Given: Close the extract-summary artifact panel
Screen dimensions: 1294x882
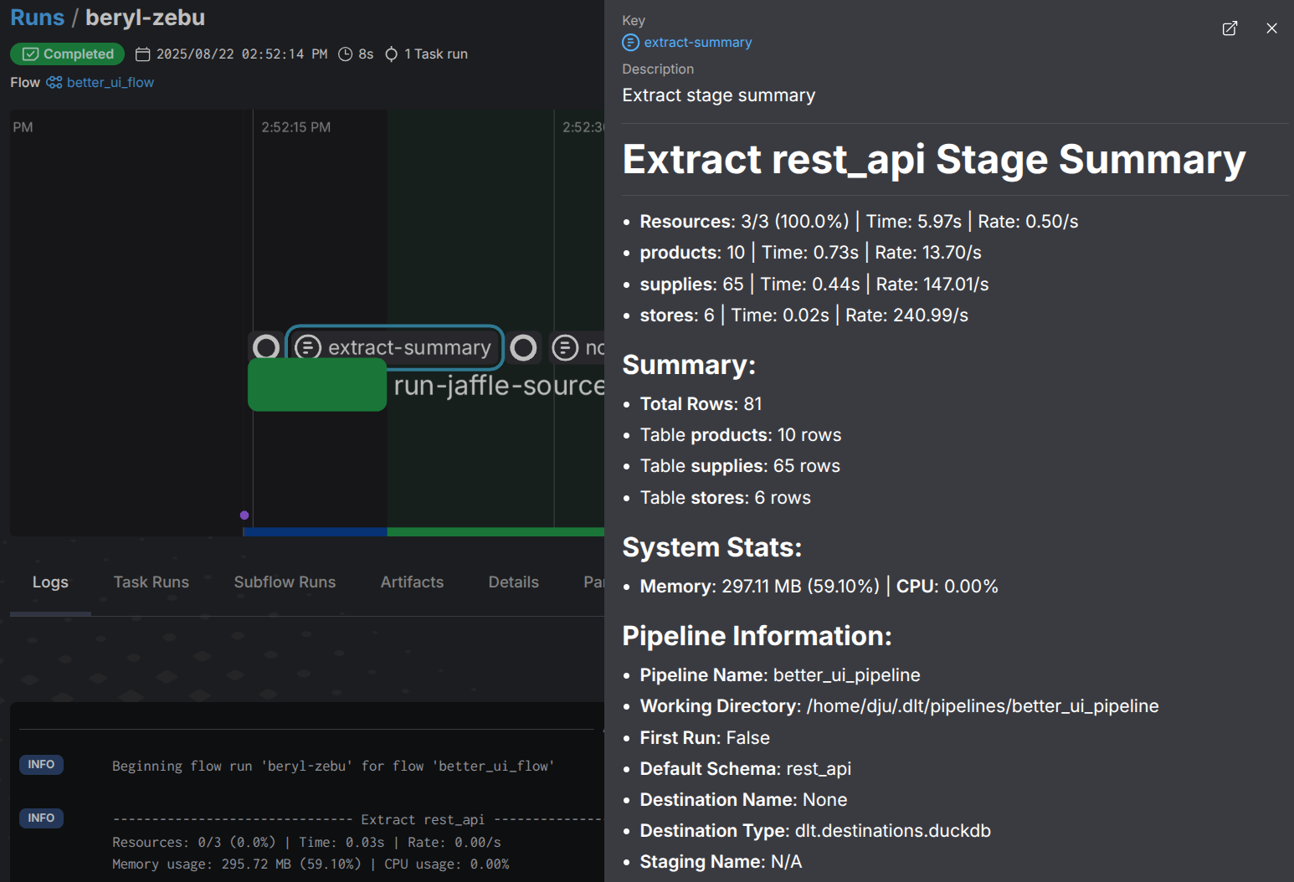Looking at the screenshot, I should [x=1271, y=28].
